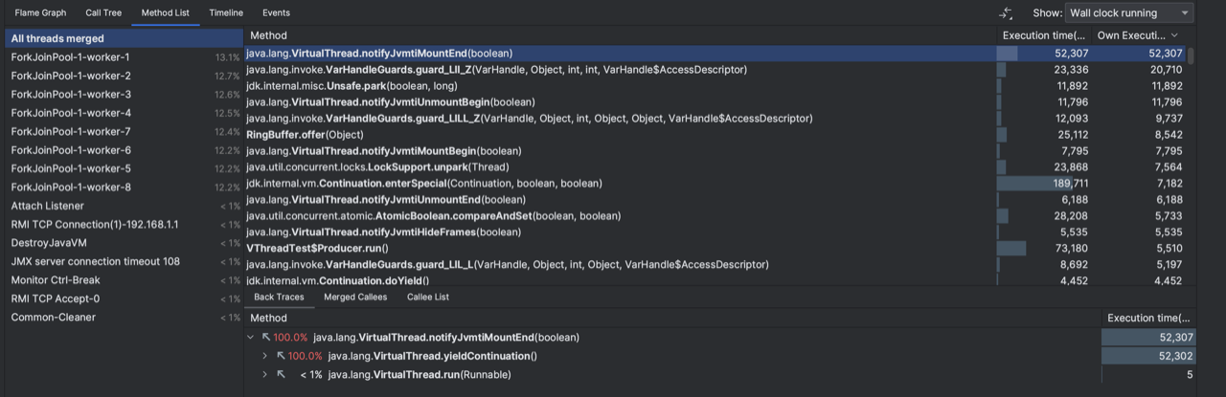1226x397 pixels.
Task: Open the Call Tree tab
Action: 103,13
